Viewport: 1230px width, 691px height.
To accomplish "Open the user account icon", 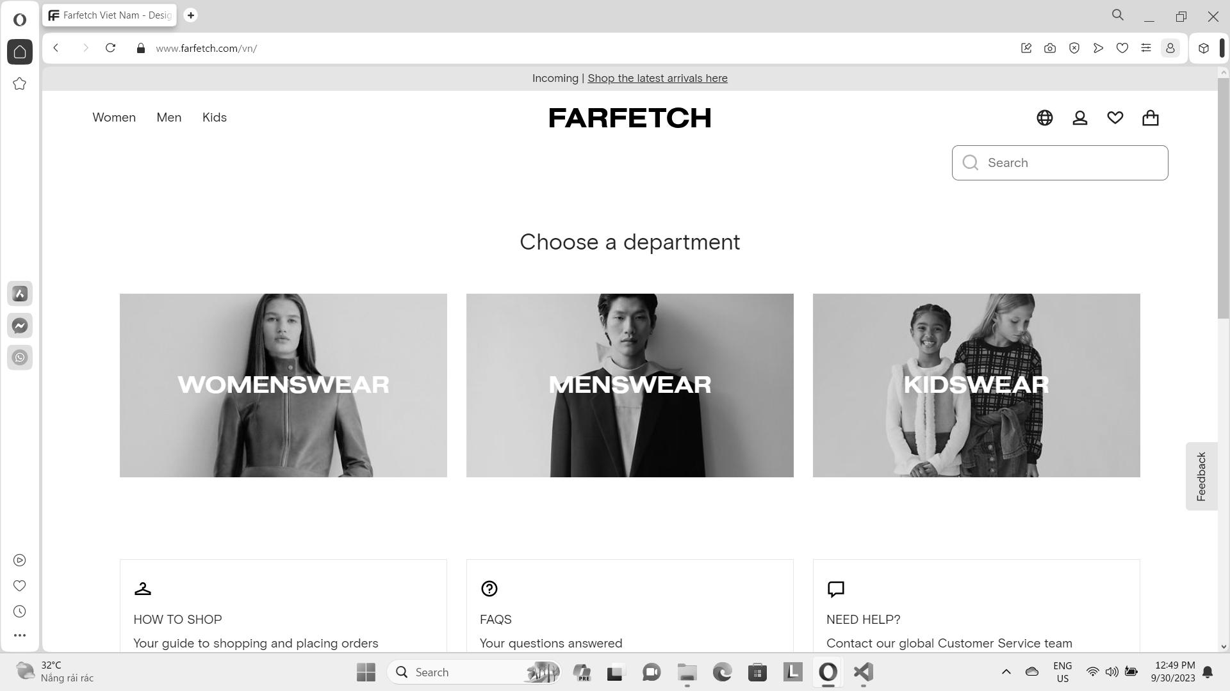I will [x=1079, y=117].
